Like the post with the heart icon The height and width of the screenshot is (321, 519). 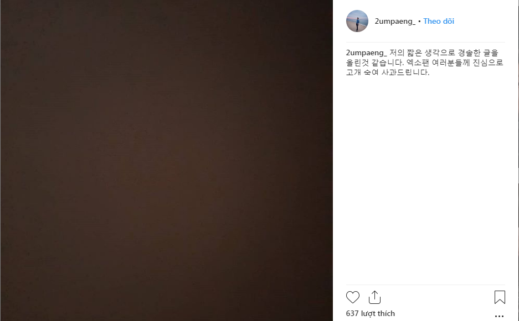[352, 297]
